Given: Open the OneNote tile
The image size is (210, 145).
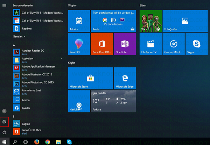Looking at the screenshot, I should 125,44.
